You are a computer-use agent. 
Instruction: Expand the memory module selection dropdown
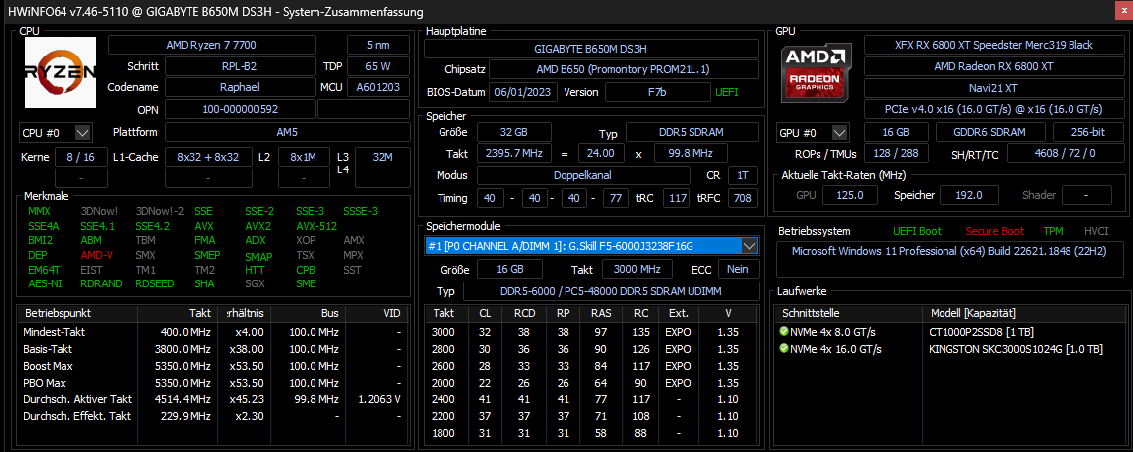tap(750, 246)
